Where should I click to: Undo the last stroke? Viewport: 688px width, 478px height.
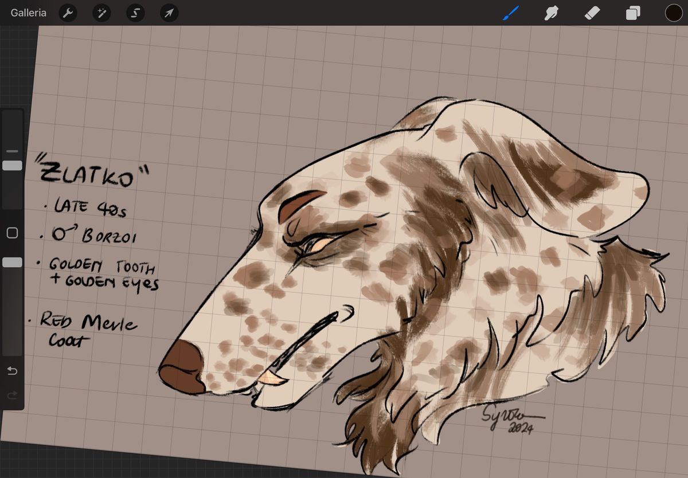[x=12, y=371]
